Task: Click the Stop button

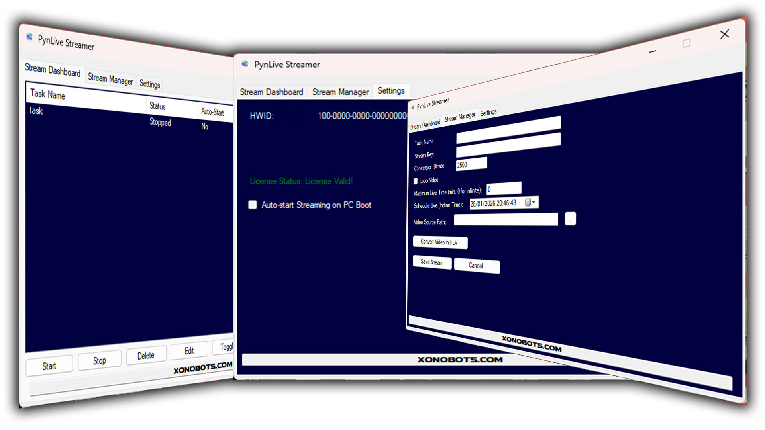Action: point(100,360)
